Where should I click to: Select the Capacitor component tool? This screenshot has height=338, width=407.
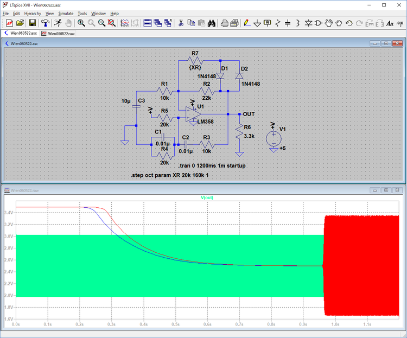coord(288,23)
